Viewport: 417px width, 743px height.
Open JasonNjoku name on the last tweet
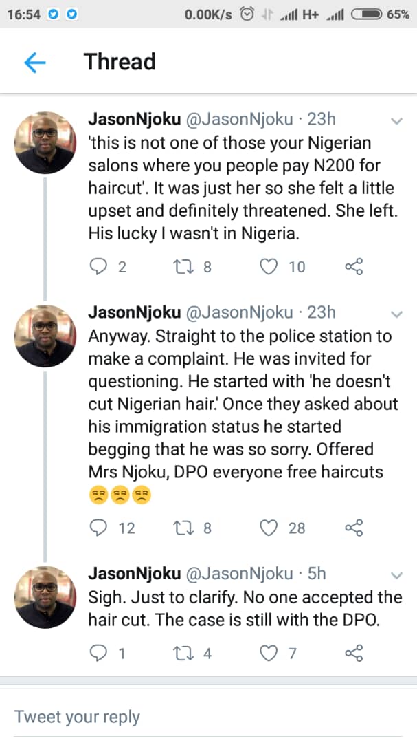click(135, 573)
